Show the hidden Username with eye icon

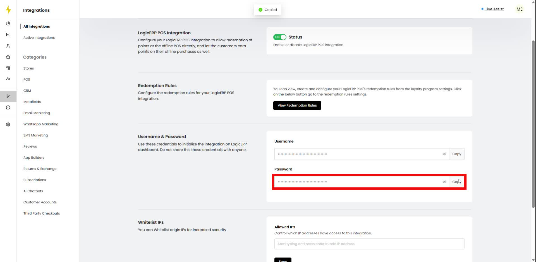444,154
